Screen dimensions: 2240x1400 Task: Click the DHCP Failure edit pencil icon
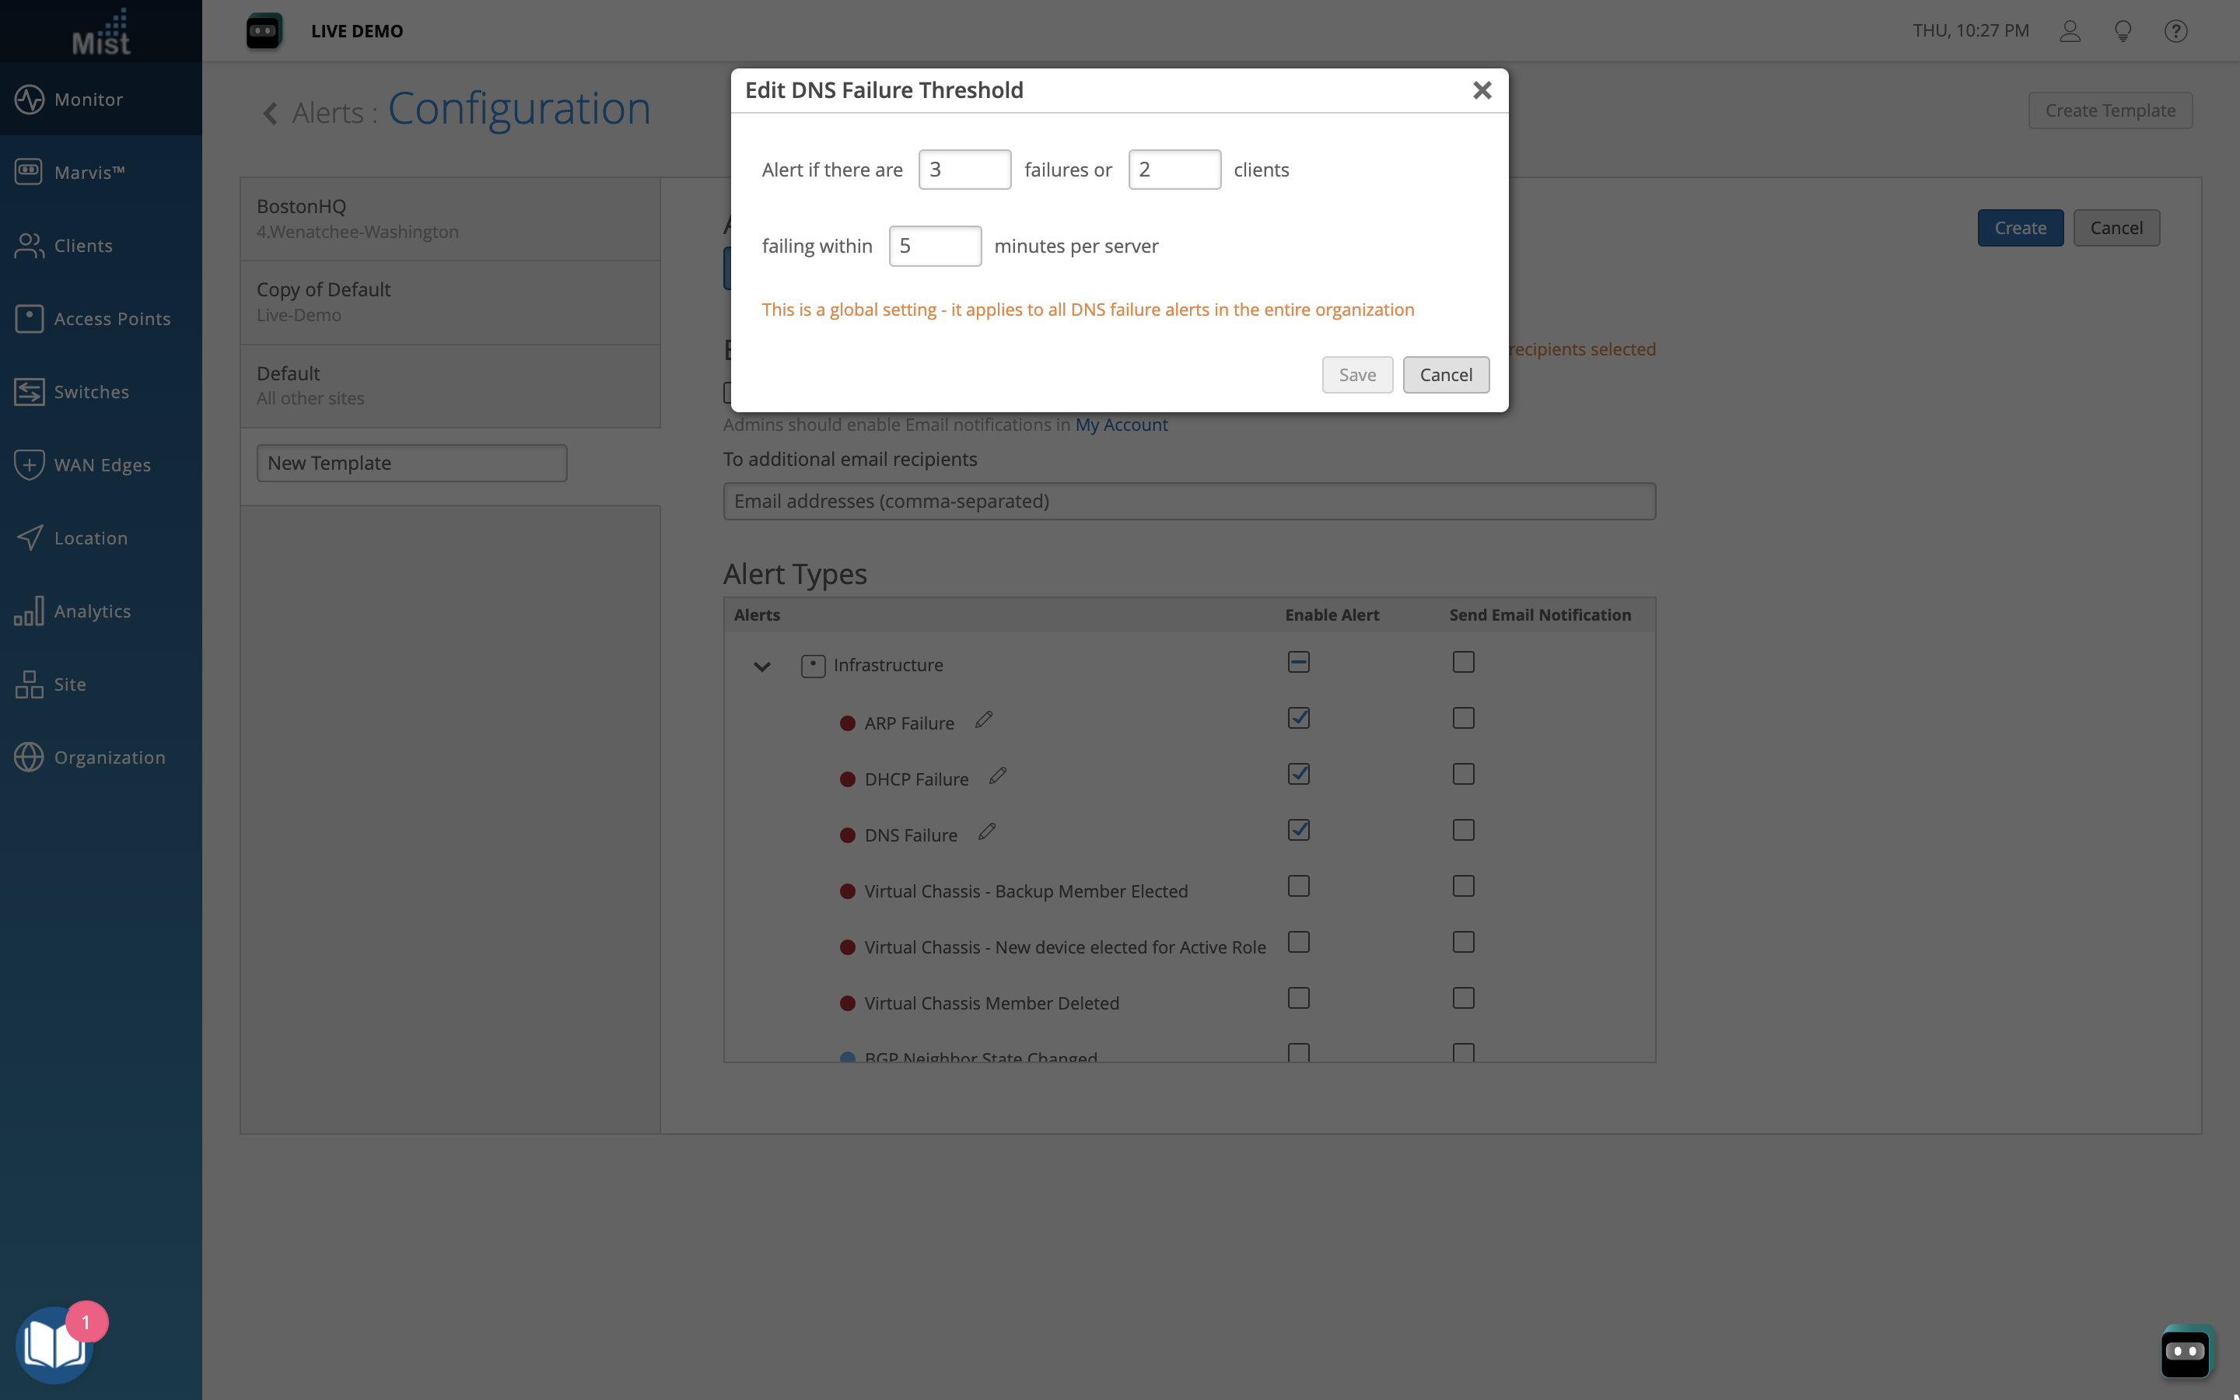(x=998, y=776)
